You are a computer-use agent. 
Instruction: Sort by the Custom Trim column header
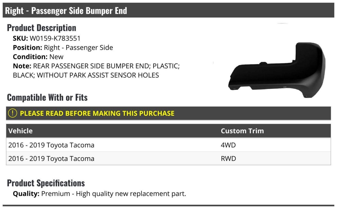point(242,131)
